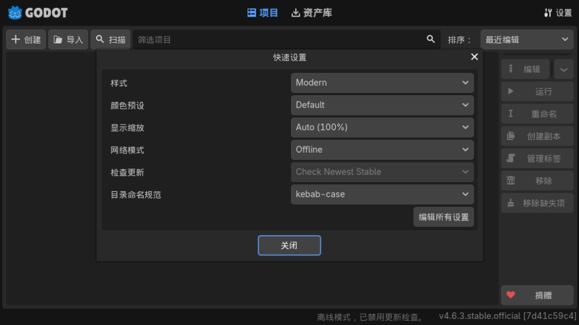Open the 网络模式 Offline dropdown
This screenshot has width=579, height=325.
point(382,150)
